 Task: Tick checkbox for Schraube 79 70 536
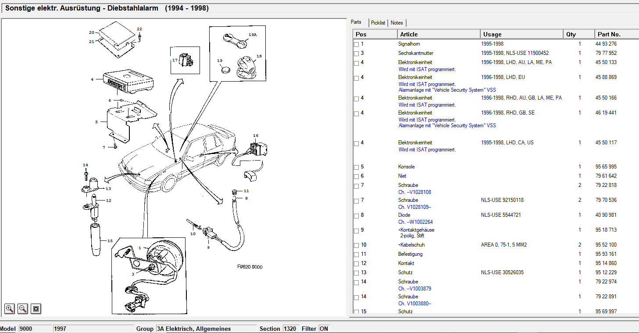(357, 201)
